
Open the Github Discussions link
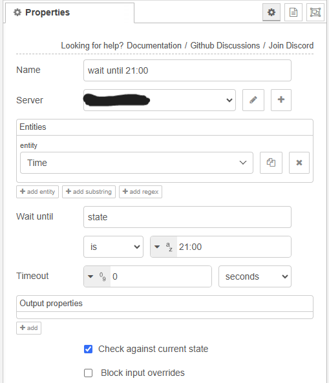tap(225, 46)
